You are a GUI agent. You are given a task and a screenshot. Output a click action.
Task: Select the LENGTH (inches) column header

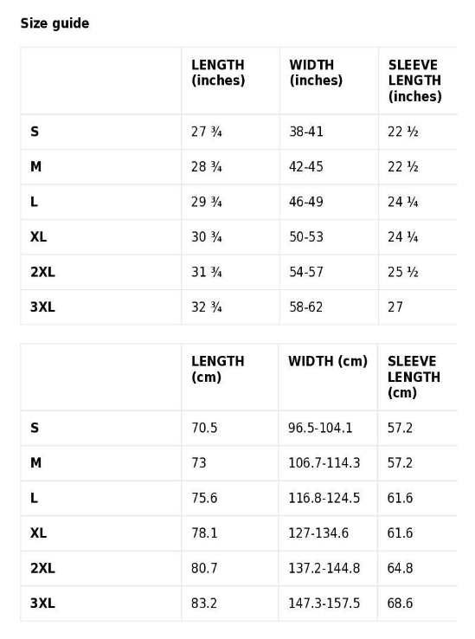click(x=218, y=73)
